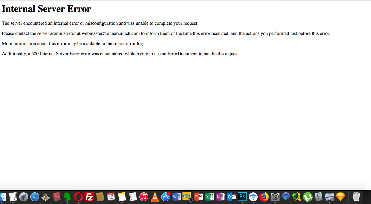Open the FileZilla FTP client
Screen dimensions: 371x204
tap(89, 197)
